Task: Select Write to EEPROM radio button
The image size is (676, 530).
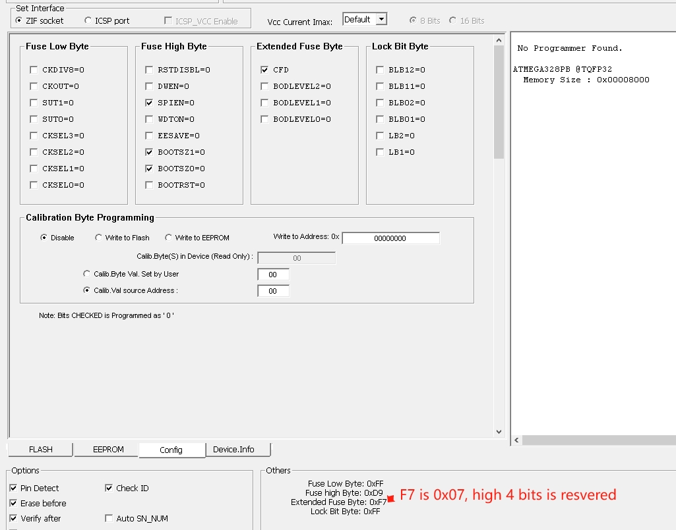Action: pyautogui.click(x=169, y=238)
